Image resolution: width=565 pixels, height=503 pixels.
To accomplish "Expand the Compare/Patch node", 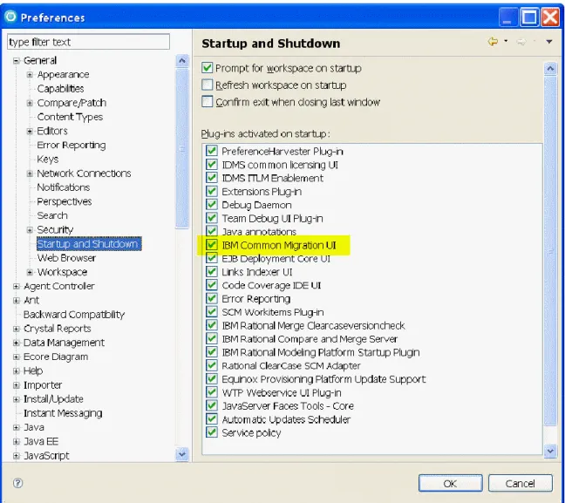I will tap(30, 103).
